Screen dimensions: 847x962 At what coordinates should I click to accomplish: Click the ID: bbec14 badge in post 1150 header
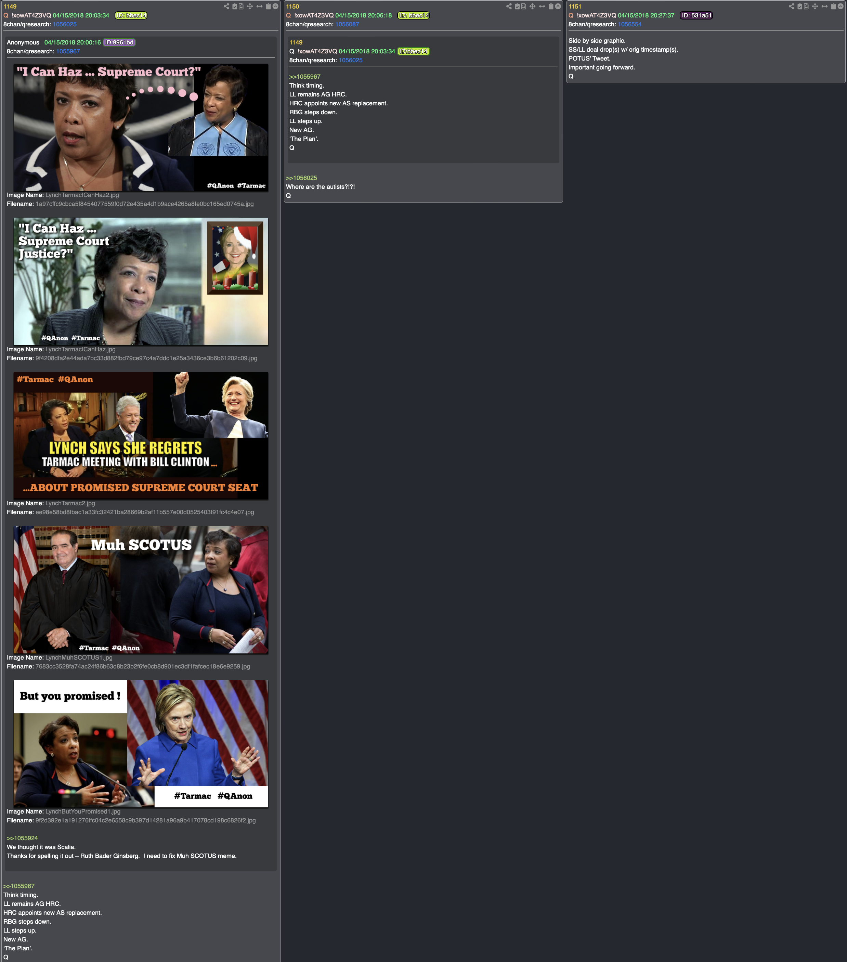[414, 15]
